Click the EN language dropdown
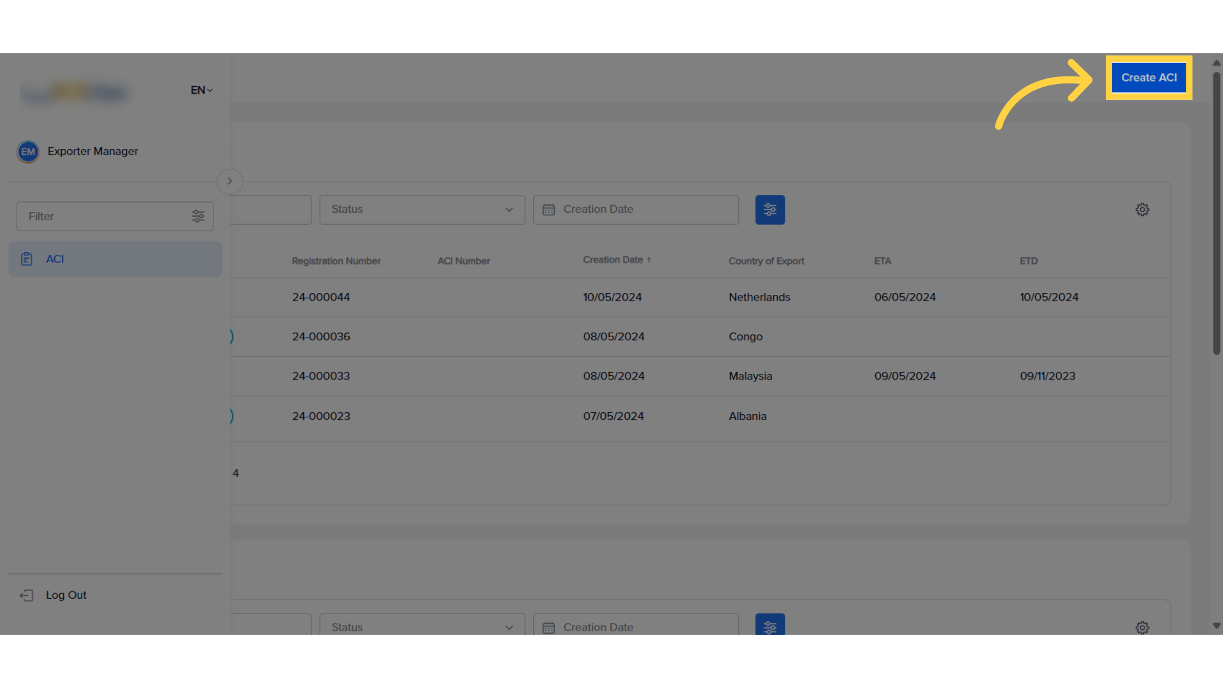Image resolution: width=1223 pixels, height=688 pixels. pos(201,90)
